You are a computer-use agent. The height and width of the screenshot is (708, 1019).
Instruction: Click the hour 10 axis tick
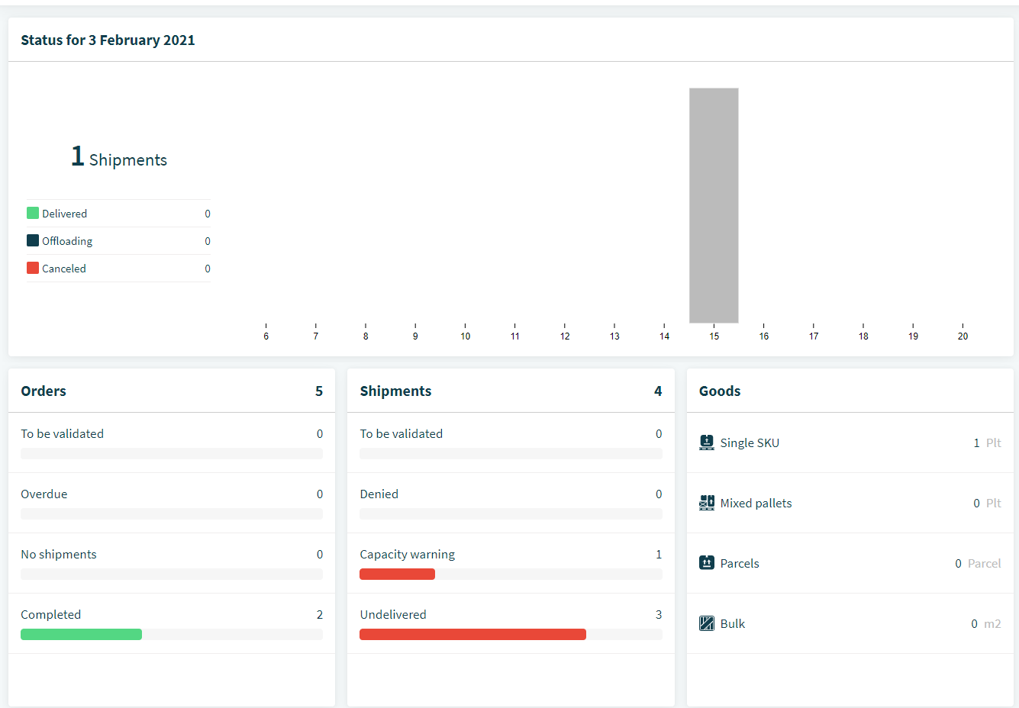pos(465,333)
